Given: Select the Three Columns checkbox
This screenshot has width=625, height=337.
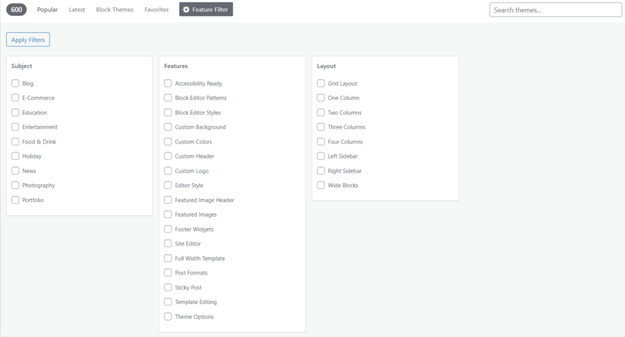Looking at the screenshot, I should point(320,127).
